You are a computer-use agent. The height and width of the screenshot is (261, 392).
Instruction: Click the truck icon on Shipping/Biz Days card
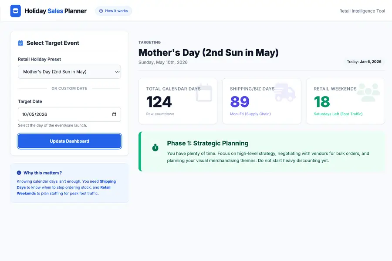[285, 93]
